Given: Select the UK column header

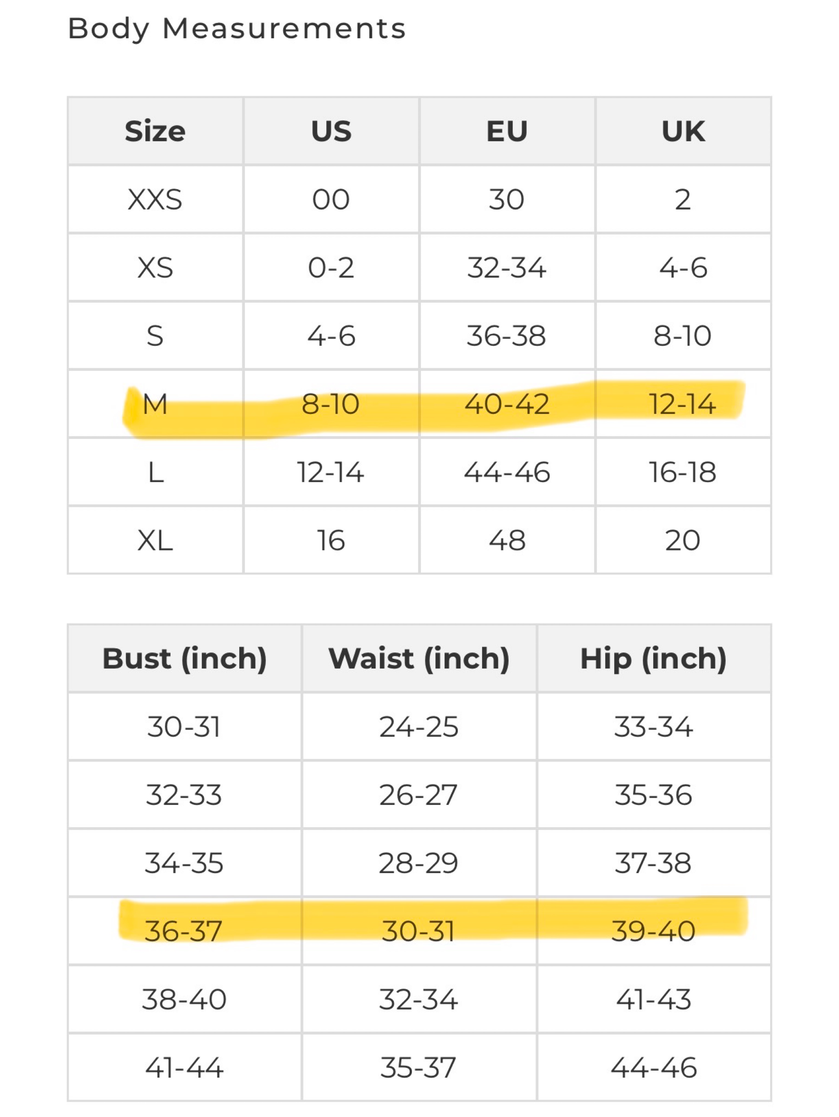Looking at the screenshot, I should 683,131.
